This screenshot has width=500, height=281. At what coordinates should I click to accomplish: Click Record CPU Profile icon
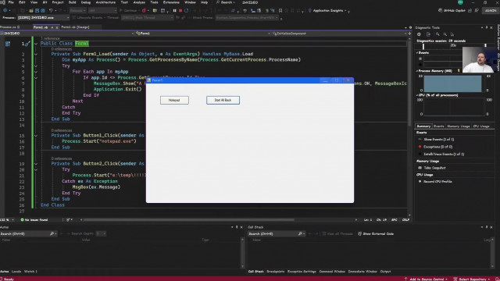pos(420,181)
